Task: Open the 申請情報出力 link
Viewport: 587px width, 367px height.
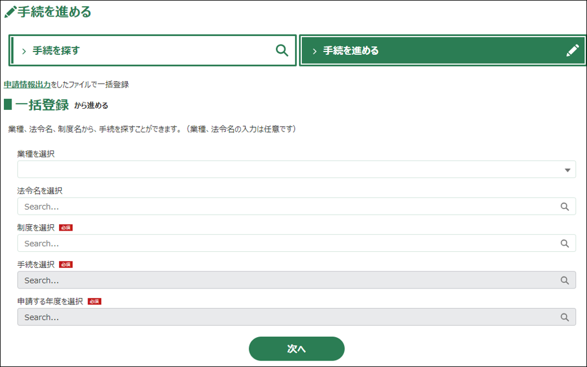Action: pyautogui.click(x=26, y=84)
